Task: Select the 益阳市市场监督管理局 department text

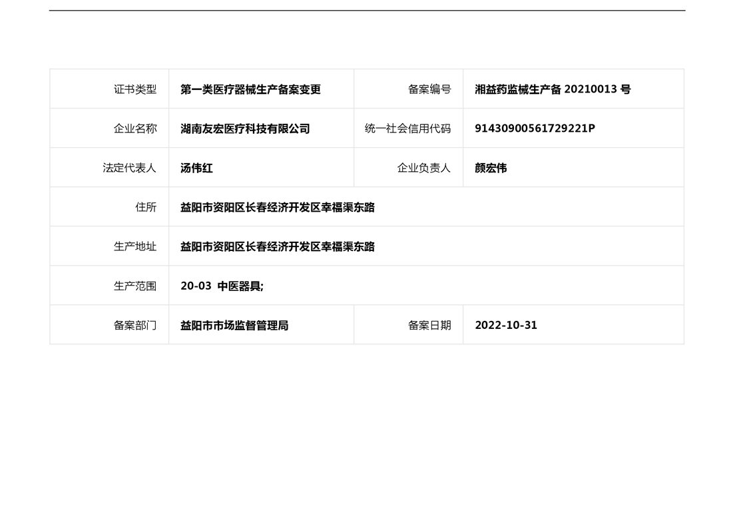Action: pos(234,325)
